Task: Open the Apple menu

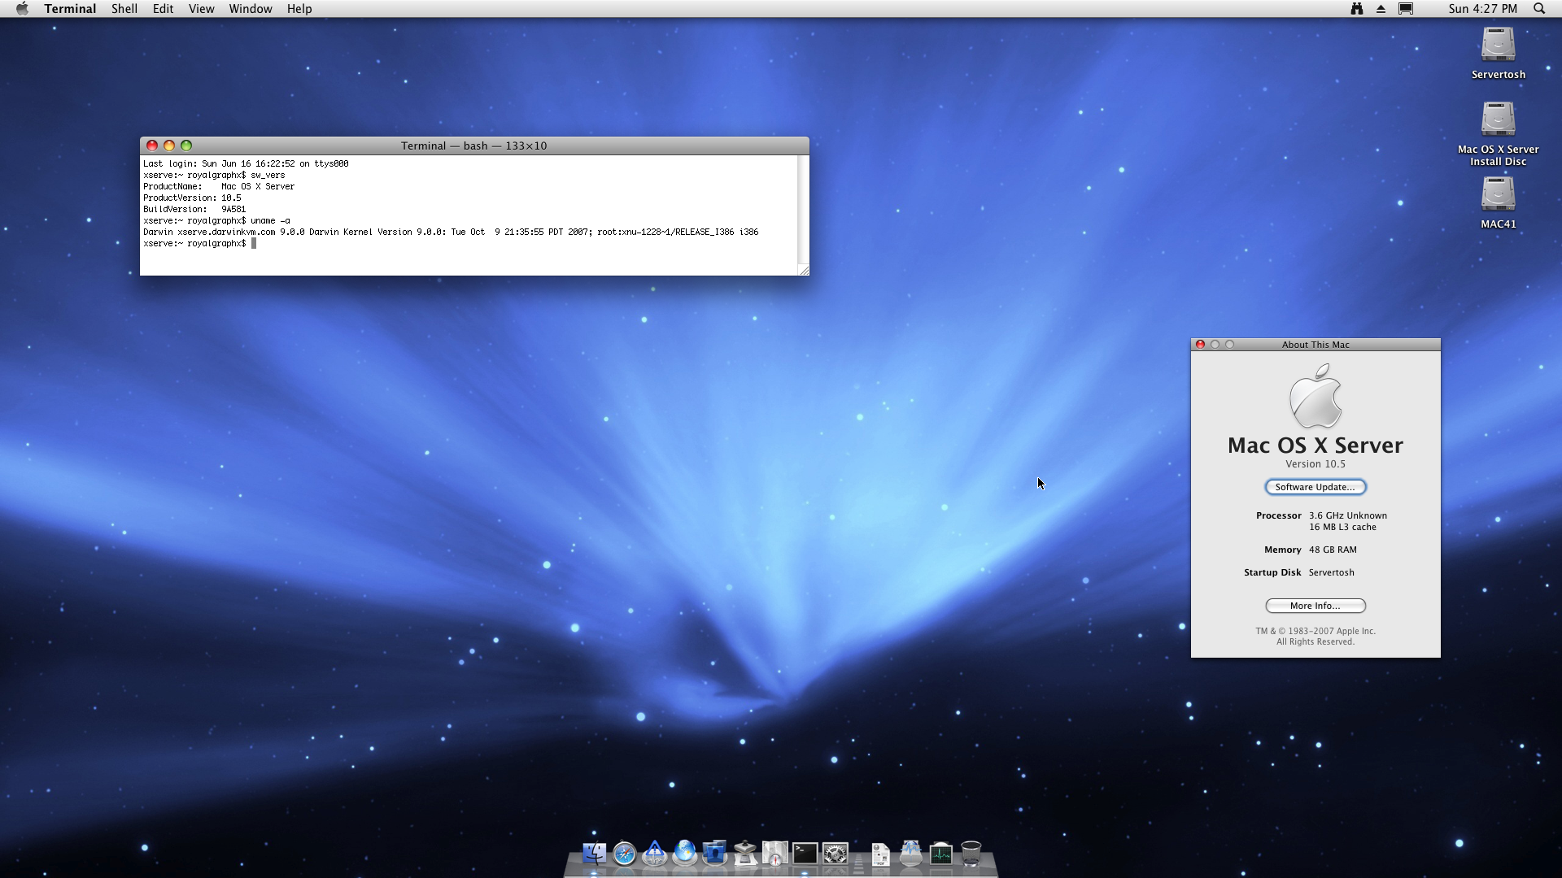Action: tap(22, 9)
